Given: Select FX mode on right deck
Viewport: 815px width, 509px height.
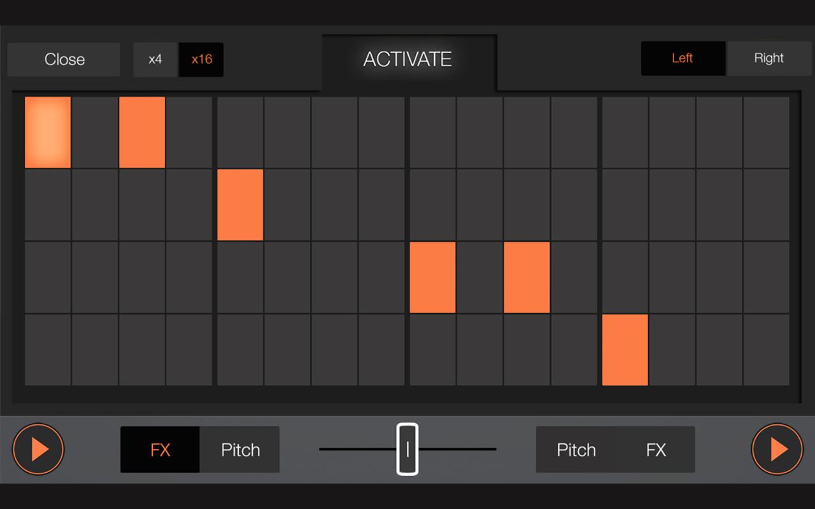Looking at the screenshot, I should [656, 450].
